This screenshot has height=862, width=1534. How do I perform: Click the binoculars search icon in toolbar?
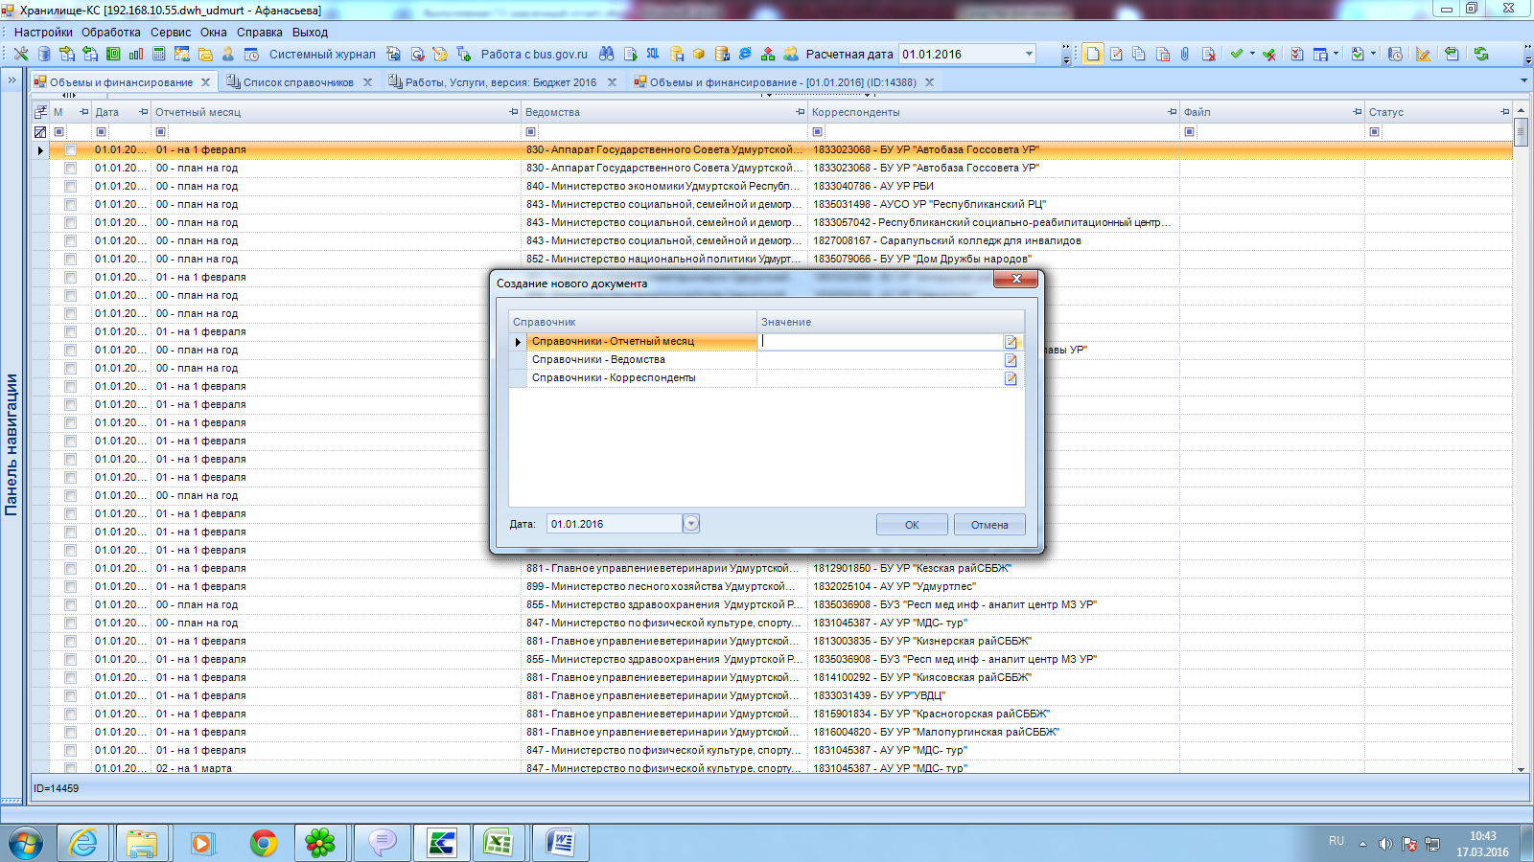pyautogui.click(x=606, y=55)
